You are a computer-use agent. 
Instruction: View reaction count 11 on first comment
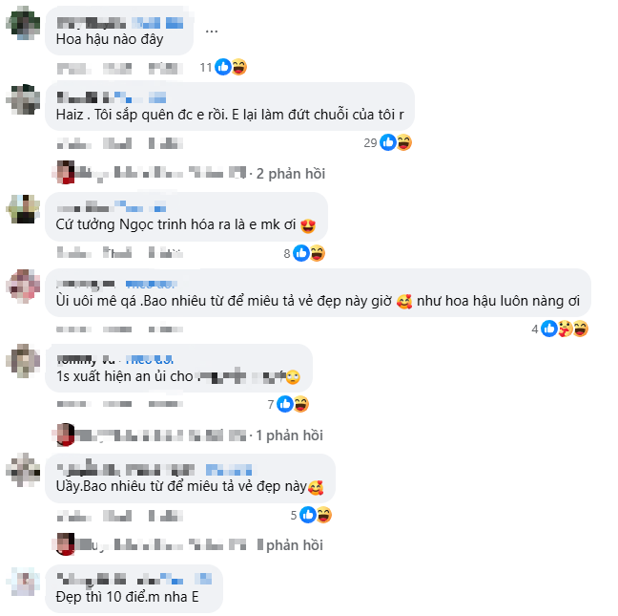click(206, 67)
